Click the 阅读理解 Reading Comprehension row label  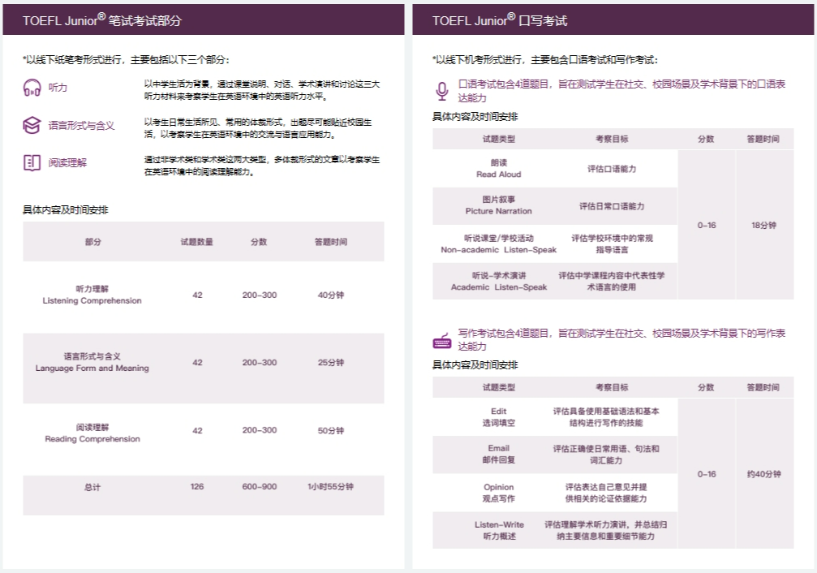click(92, 433)
